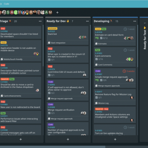Open the Triage column options menu
This screenshot has width=148, height=148.
tap(40, 21)
